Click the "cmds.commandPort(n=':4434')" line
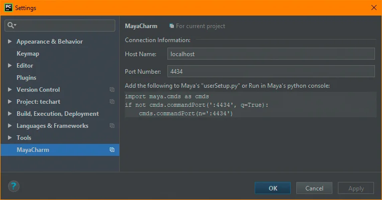Viewport: 382px width, 200px height. 186,113
